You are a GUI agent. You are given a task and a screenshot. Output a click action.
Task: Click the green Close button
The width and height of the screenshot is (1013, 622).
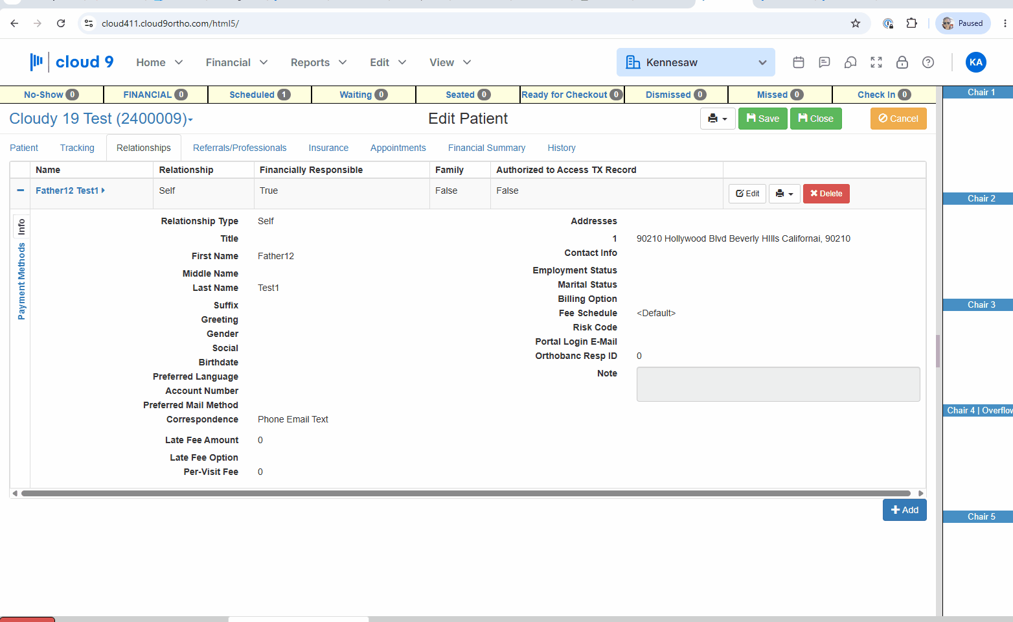[816, 119]
